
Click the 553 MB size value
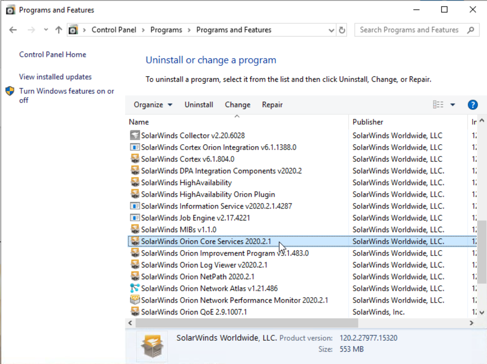click(x=351, y=350)
